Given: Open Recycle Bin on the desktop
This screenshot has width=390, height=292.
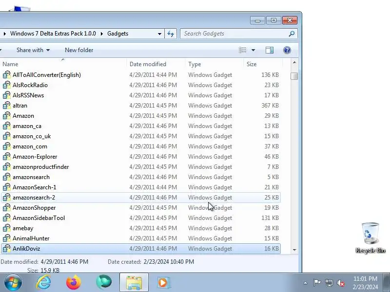Looking at the screenshot, I should (370, 237).
